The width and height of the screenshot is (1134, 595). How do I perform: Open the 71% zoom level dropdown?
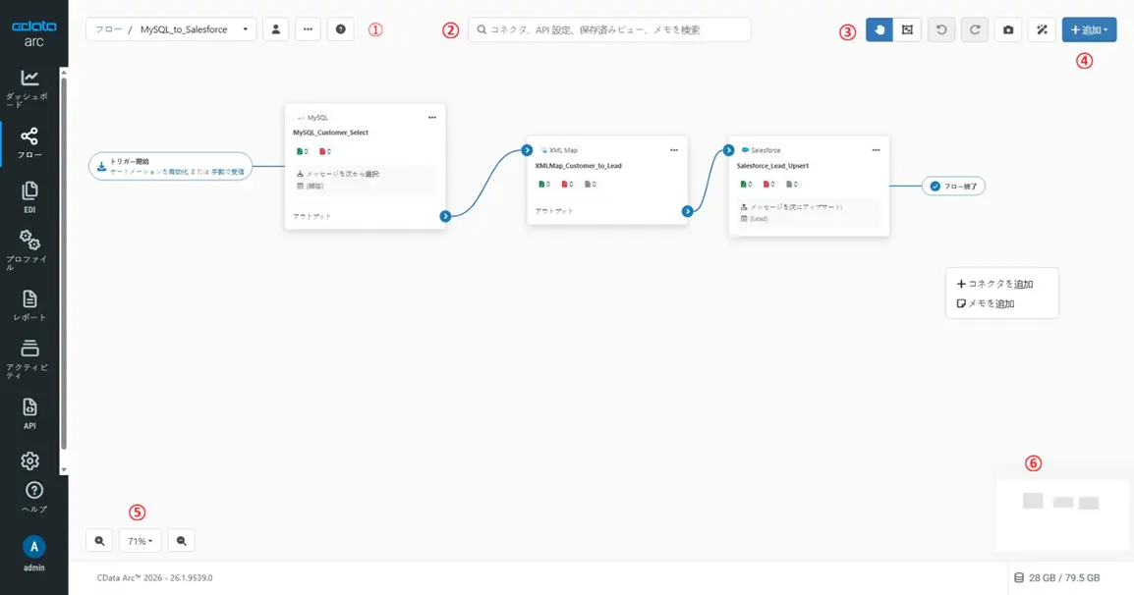point(141,541)
